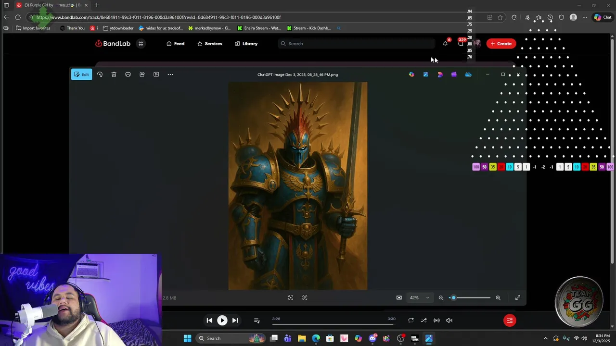
Task: Open the BandLab apps grid menu
Action: tap(141, 43)
